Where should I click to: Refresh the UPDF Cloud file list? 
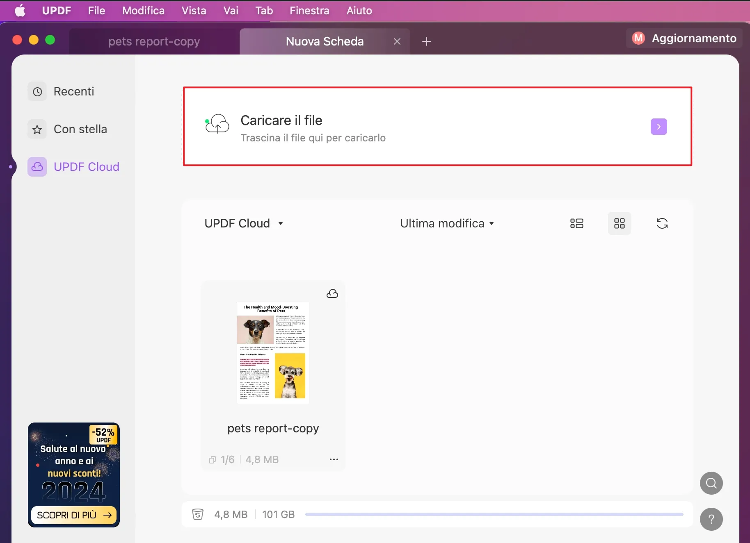pos(662,223)
